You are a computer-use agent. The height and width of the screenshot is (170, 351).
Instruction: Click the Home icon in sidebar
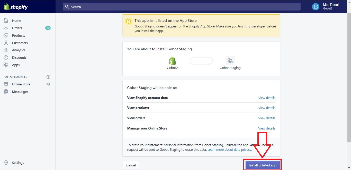[6, 21]
